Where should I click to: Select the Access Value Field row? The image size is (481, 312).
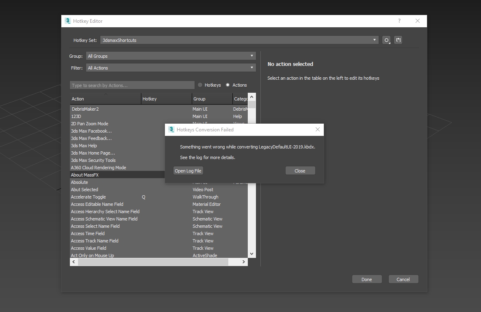point(158,248)
